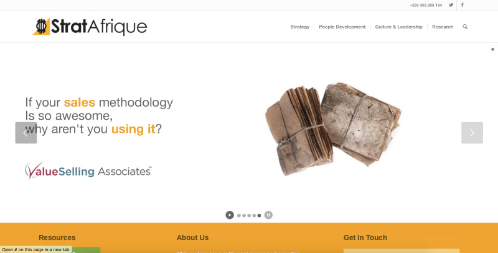This screenshot has height=253, width=498.
Task: Open the Research menu item
Action: tap(443, 27)
